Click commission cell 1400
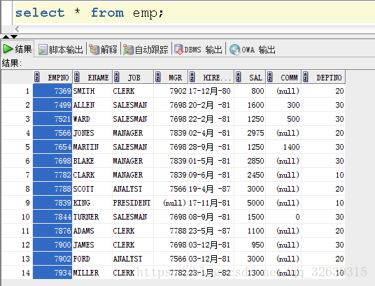Image resolution: width=375 pixels, height=286 pixels. pos(283,147)
